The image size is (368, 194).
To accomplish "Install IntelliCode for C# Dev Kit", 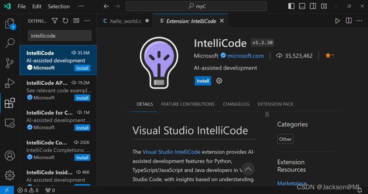I will (82, 128).
